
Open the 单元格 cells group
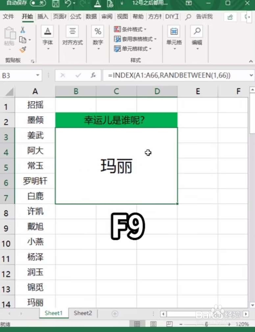(x=174, y=38)
